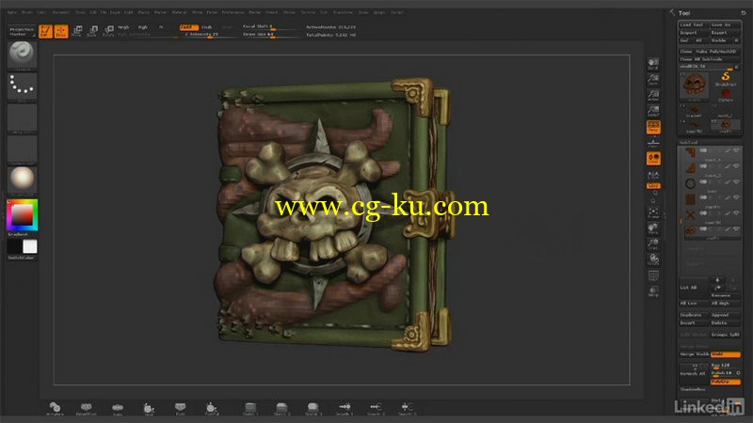Screen dimensions: 753x423
Task: Click the Rotate view icon in right shelf
Action: tap(653, 260)
